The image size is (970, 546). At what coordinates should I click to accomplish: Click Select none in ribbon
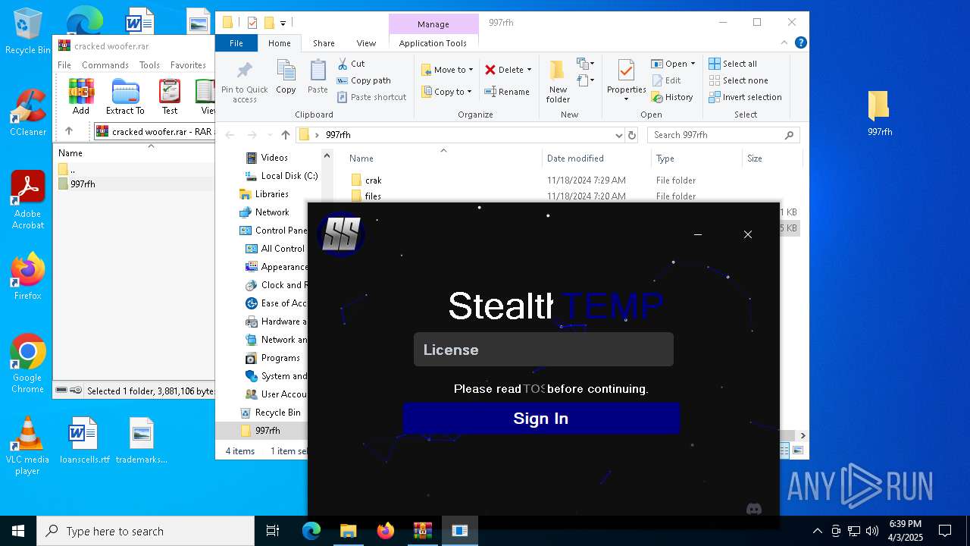pyautogui.click(x=738, y=80)
